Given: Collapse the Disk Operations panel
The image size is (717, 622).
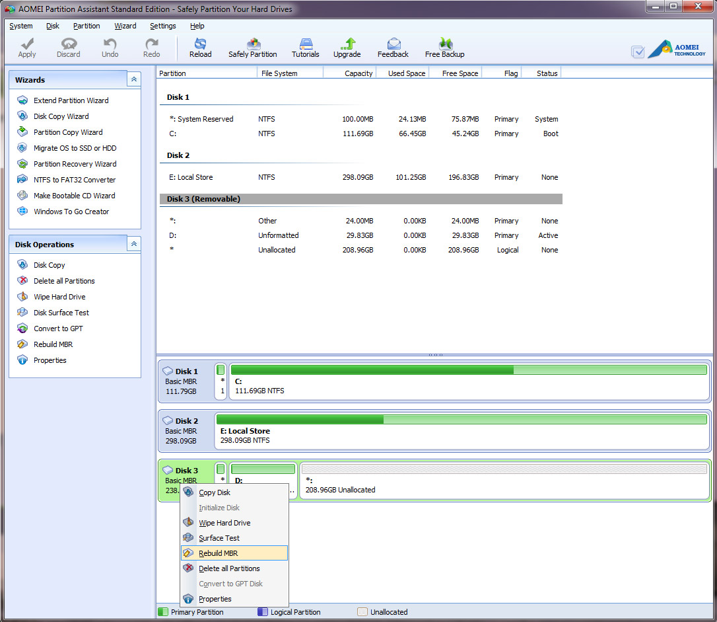Looking at the screenshot, I should coord(134,244).
